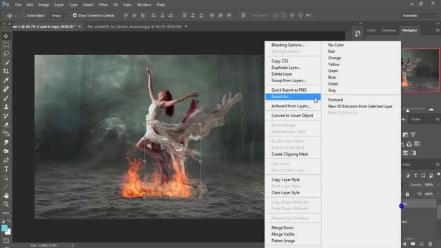
Task: Open the Paths panel options menu
Action: 438,165
